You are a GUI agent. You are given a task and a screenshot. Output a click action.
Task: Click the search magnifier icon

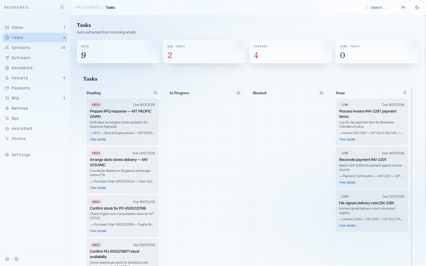pos(367,7)
